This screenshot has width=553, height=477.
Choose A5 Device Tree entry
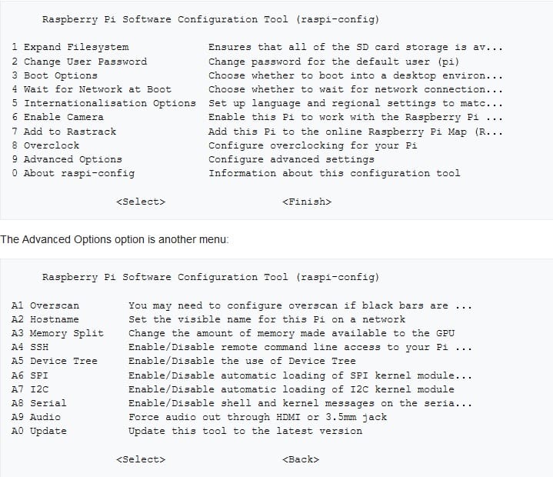55,361
